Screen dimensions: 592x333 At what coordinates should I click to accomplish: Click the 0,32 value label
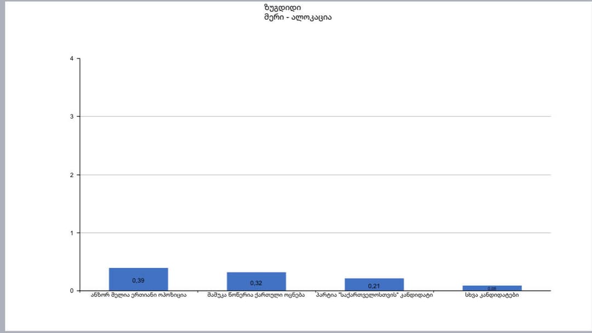(x=256, y=283)
